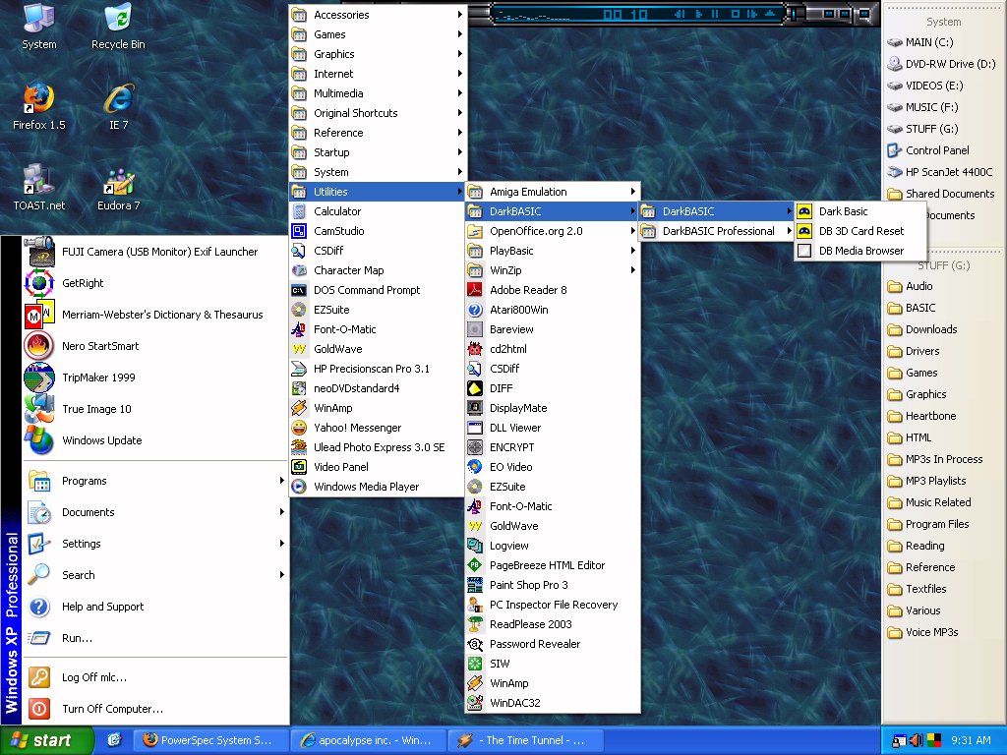The height and width of the screenshot is (755, 1007).
Task: Launch neoDVDstandard4
Action: pyautogui.click(x=377, y=388)
